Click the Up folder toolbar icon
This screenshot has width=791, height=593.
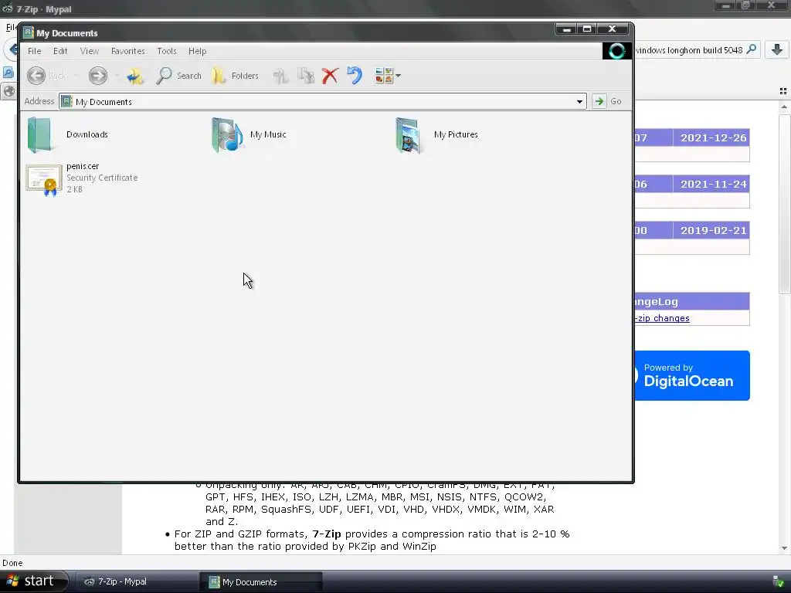click(134, 76)
